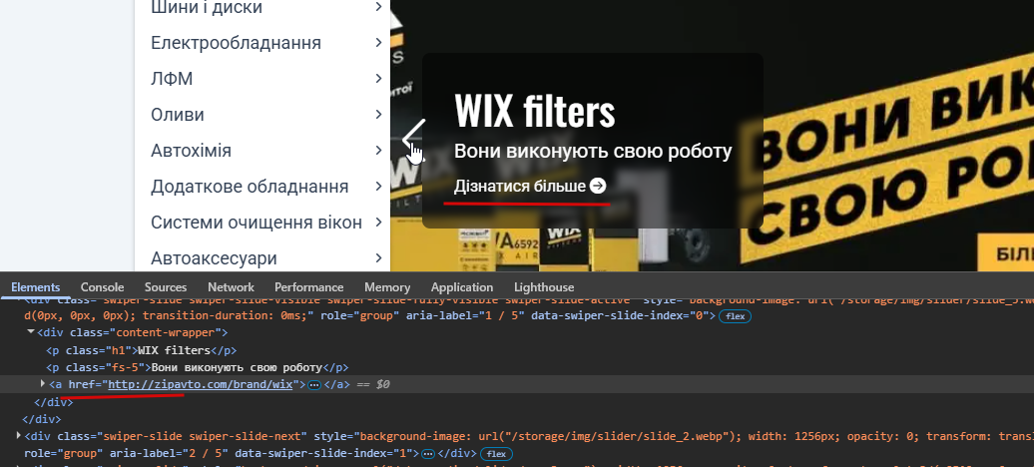The image size is (1034, 467).
Task: Switch to the Performance tab
Action: (308, 287)
